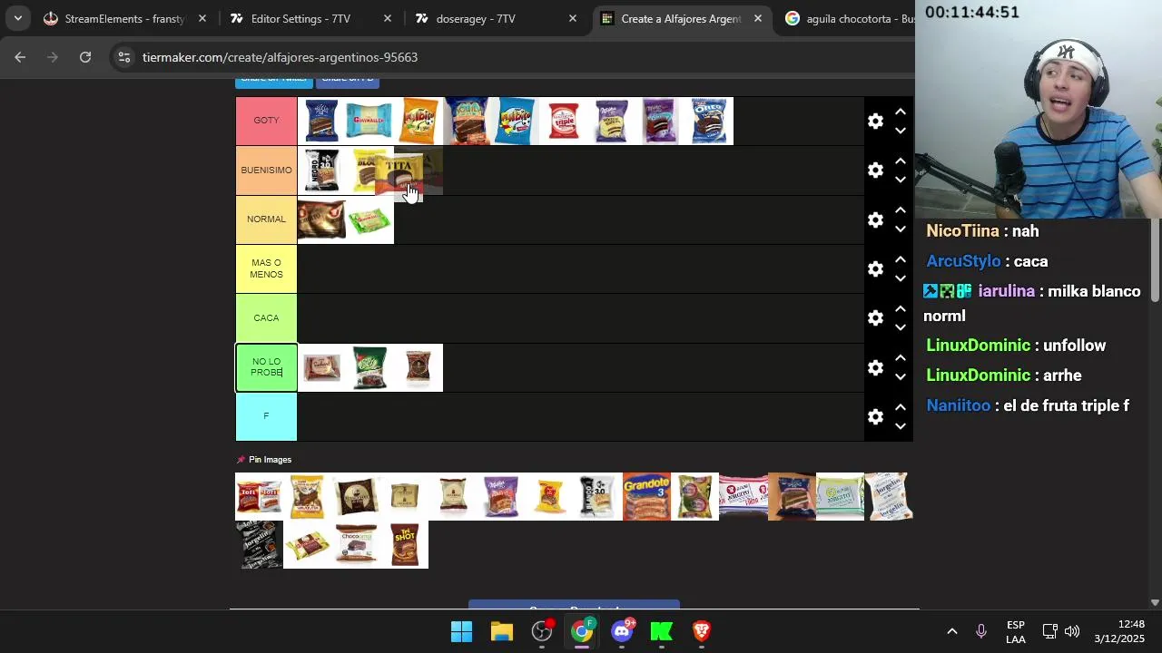The image size is (1162, 653).
Task: Pick the Grandote 3 alfajor from the pool
Action: pos(646,496)
